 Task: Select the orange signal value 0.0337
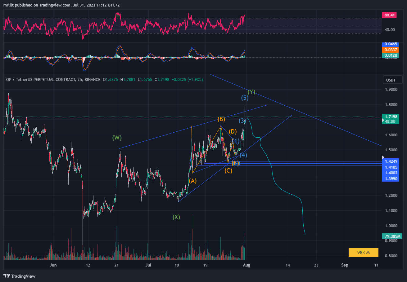(x=391, y=50)
